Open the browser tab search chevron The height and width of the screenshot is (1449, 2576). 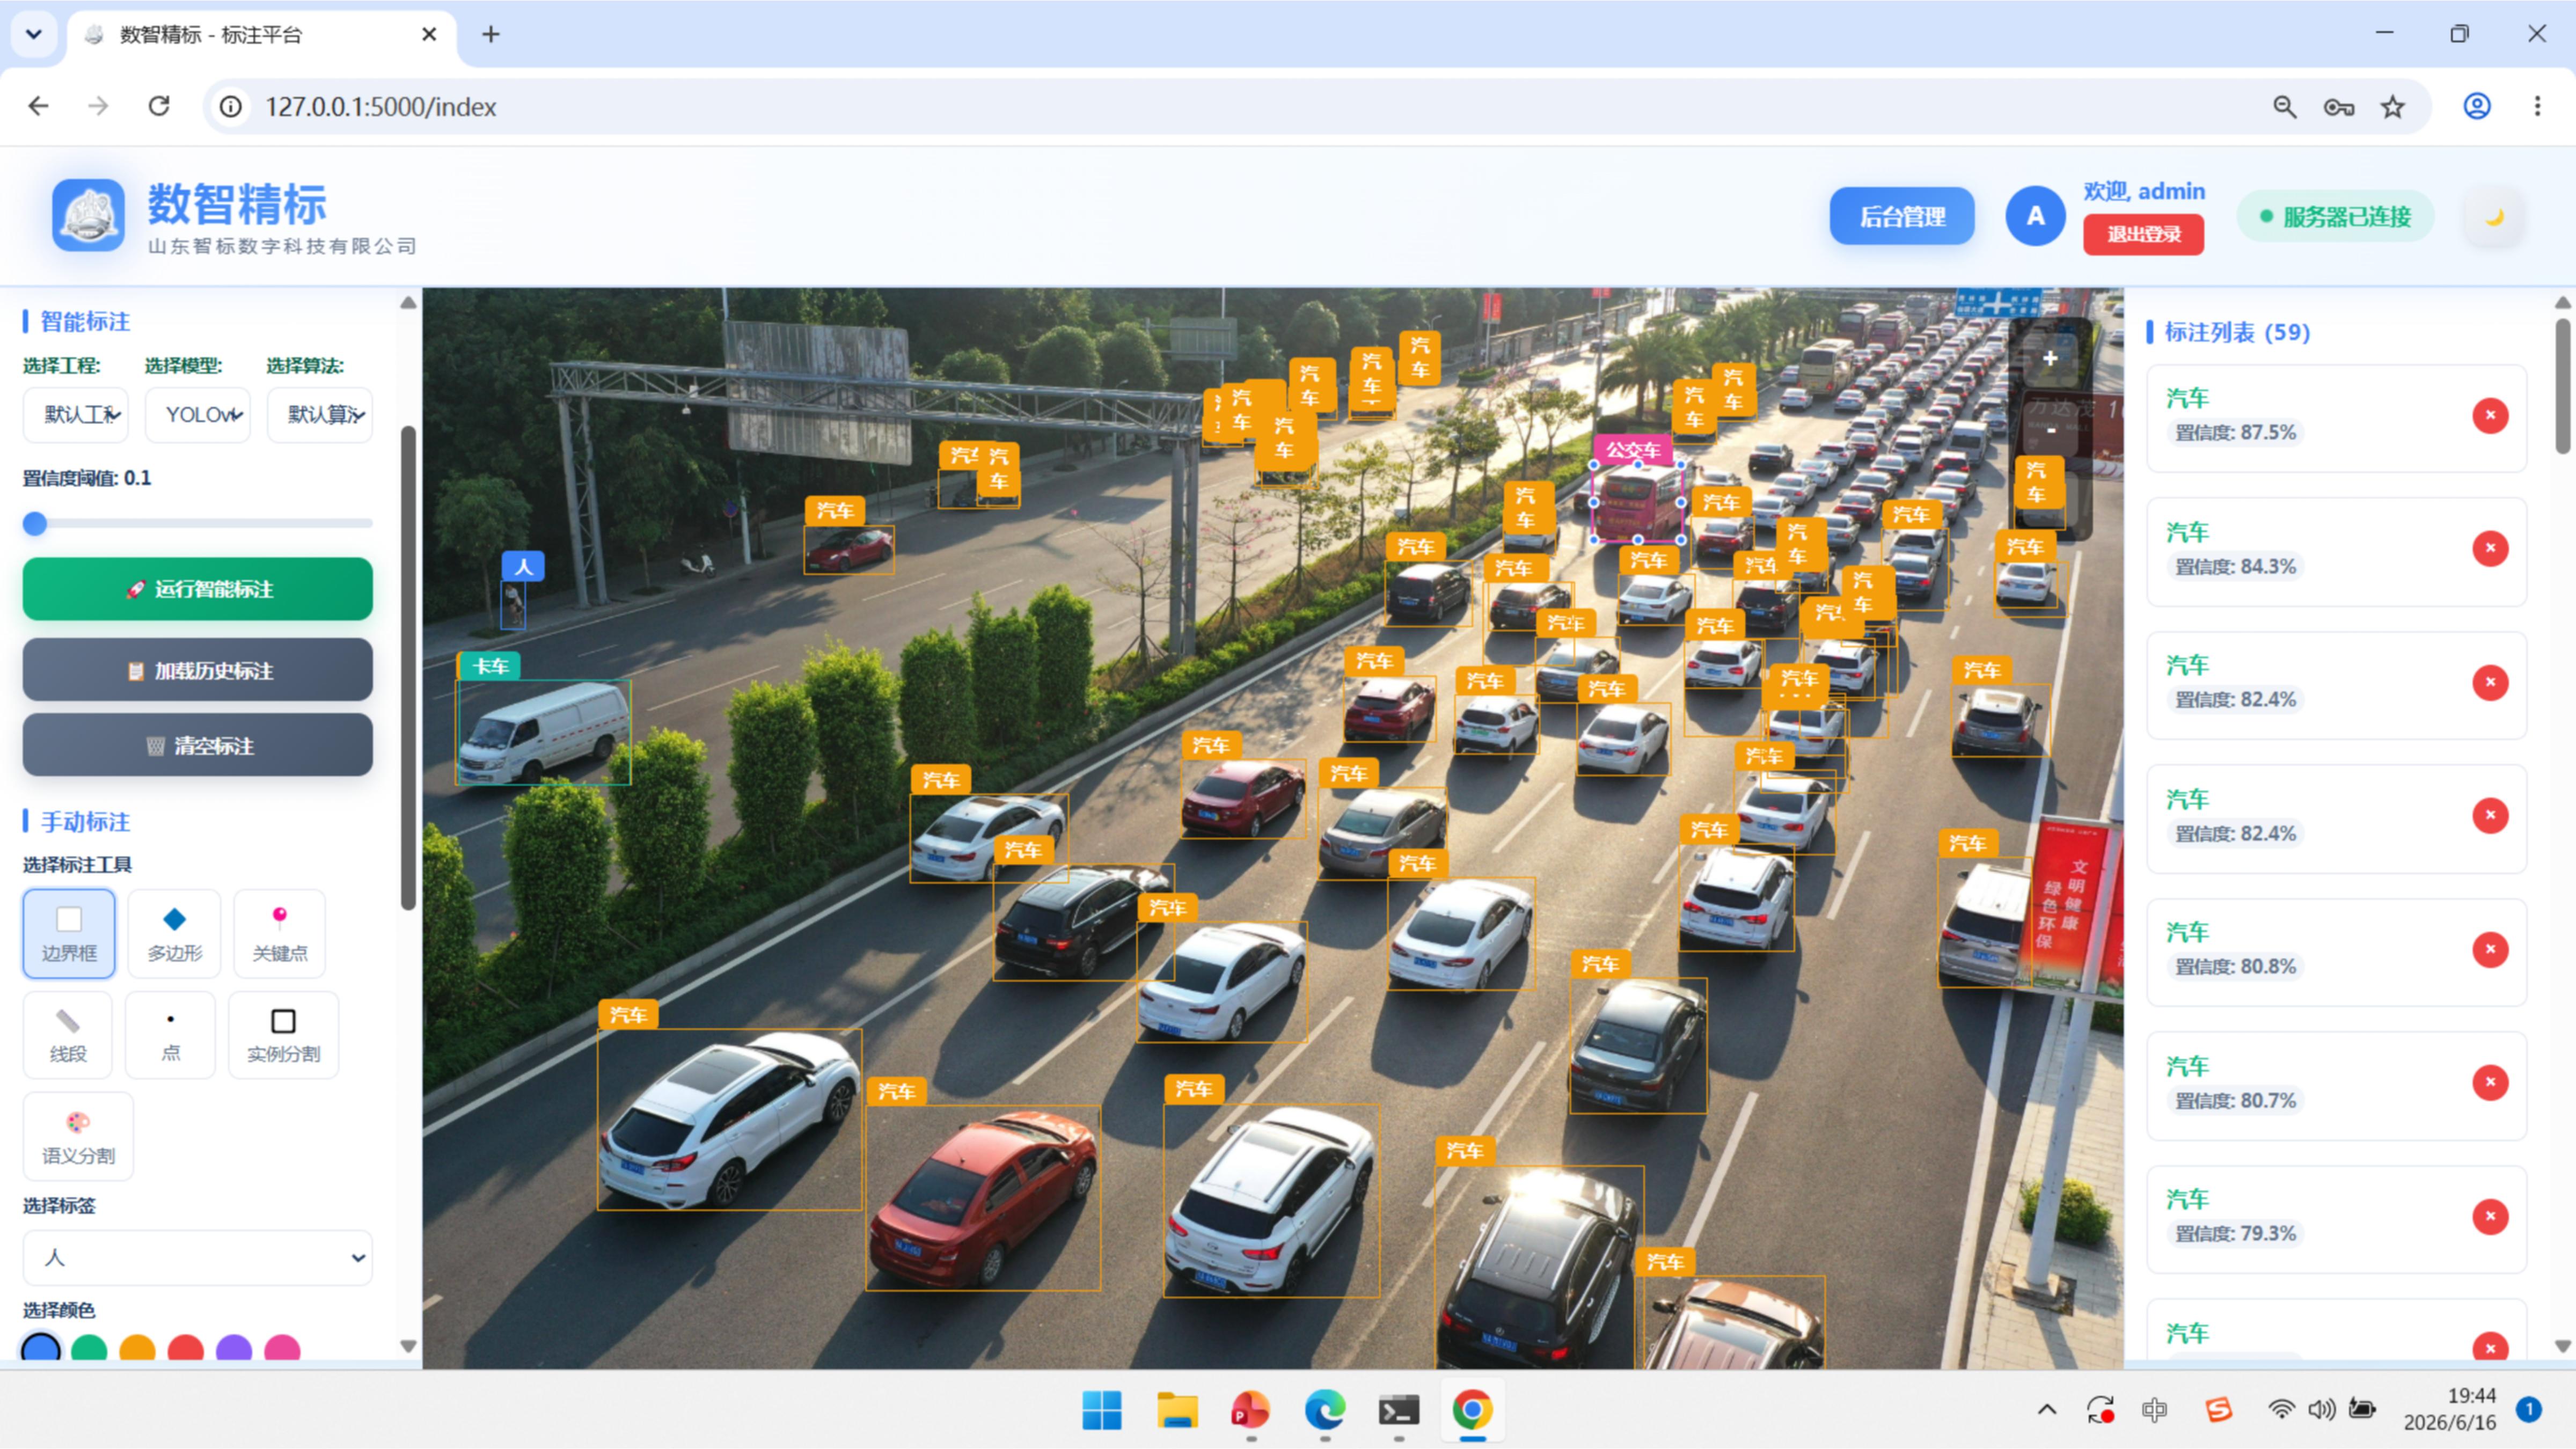point(34,34)
